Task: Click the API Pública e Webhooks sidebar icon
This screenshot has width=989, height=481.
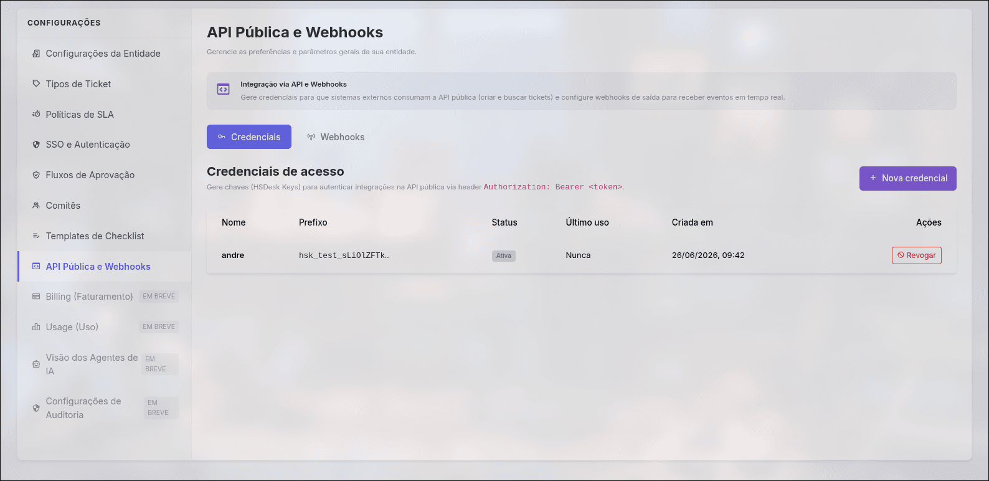Action: tap(36, 266)
